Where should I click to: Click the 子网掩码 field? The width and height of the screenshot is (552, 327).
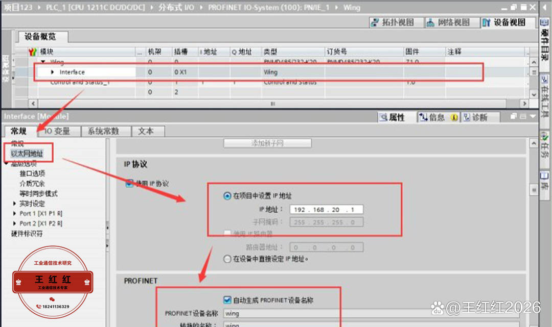[x=326, y=222]
